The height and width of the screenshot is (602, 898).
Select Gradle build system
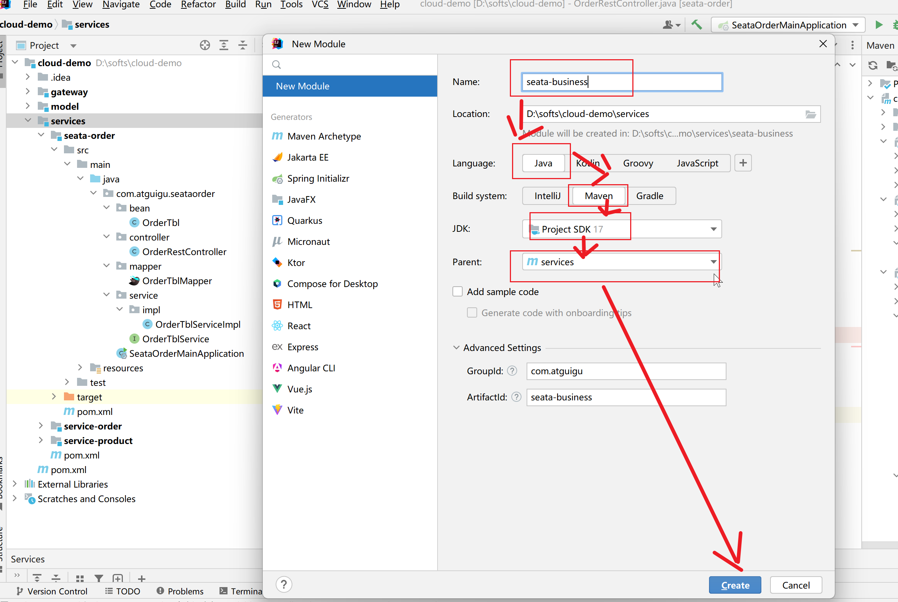pos(649,196)
